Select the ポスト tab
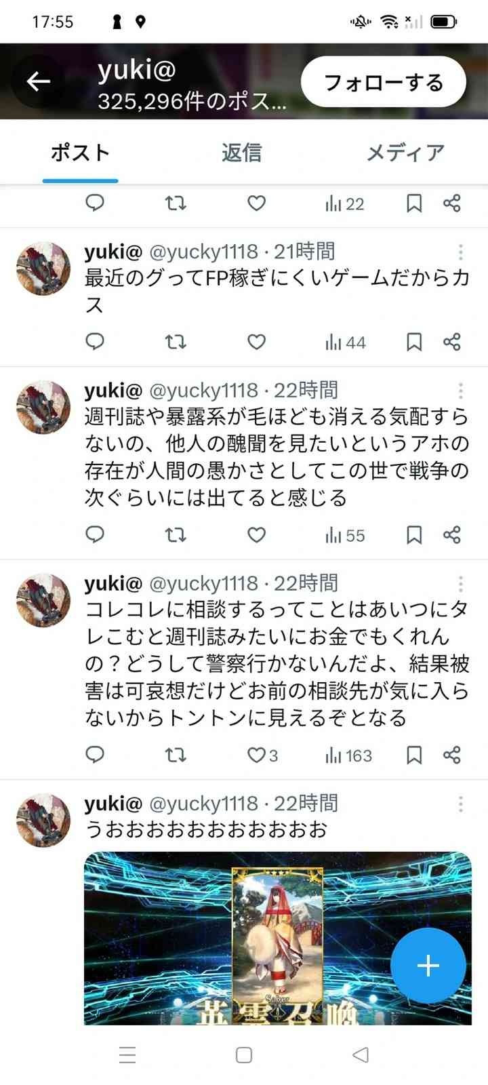Image resolution: width=488 pixels, height=1085 pixels. point(80,153)
